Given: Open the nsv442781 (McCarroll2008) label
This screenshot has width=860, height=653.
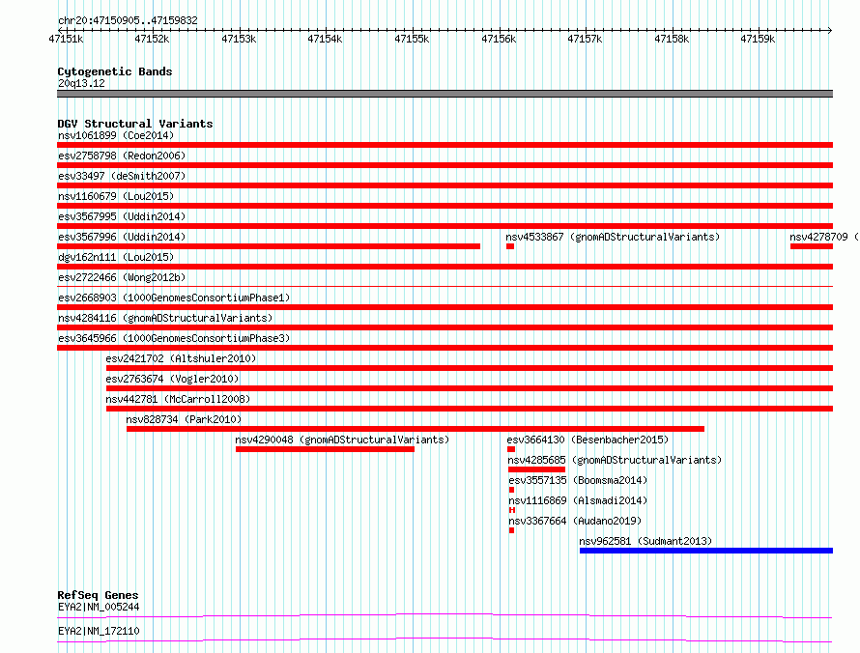Looking at the screenshot, I should coord(178,399).
